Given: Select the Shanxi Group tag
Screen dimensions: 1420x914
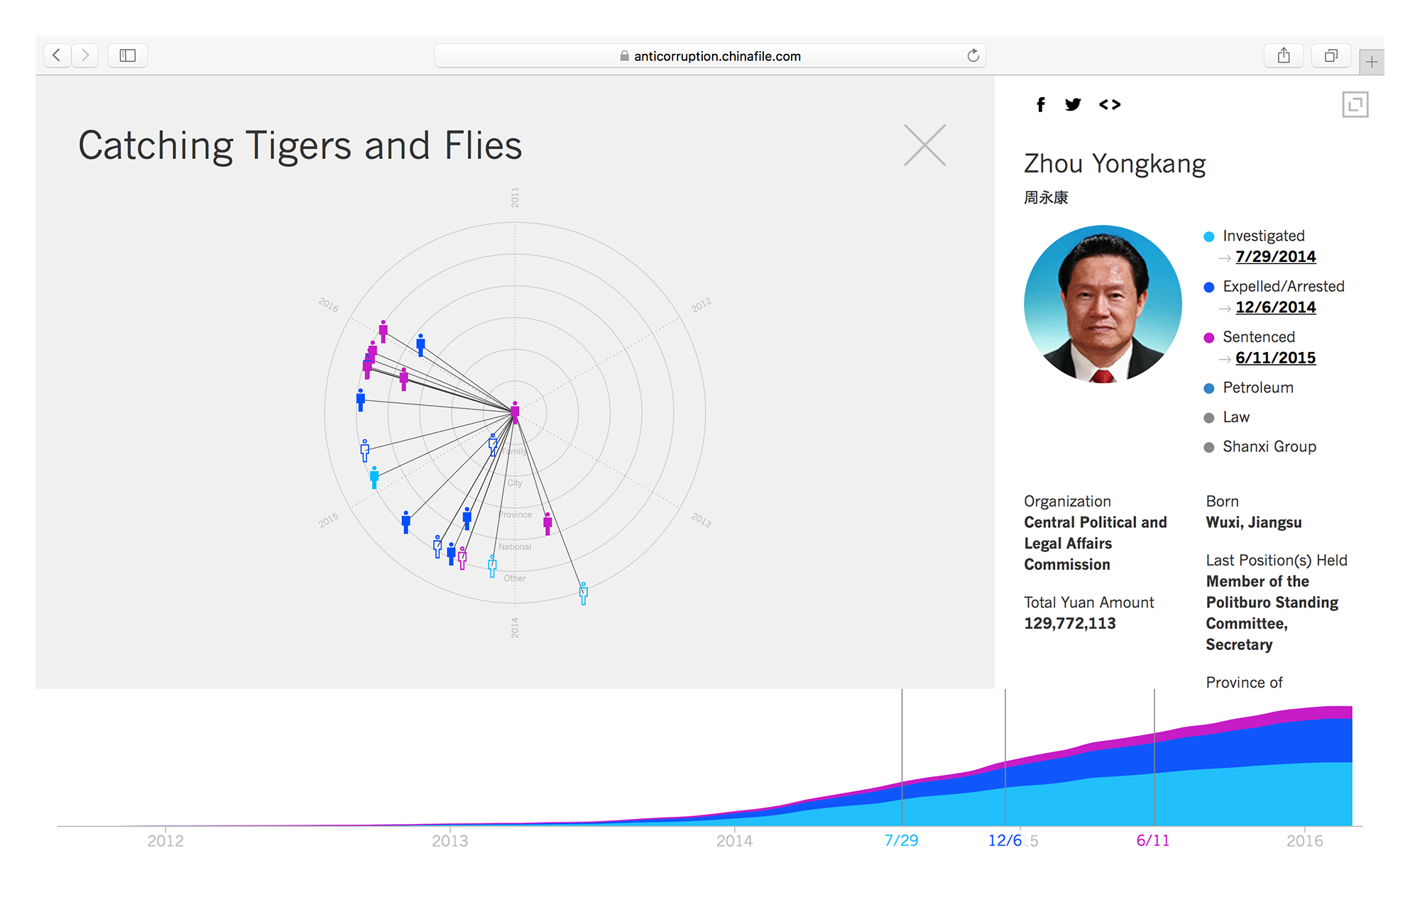Looking at the screenshot, I should pos(1269,446).
